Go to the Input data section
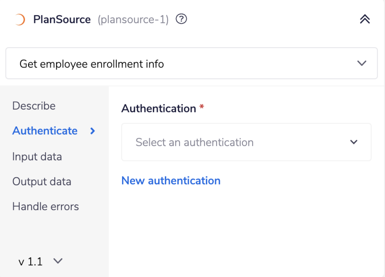The image size is (385, 277). click(37, 156)
